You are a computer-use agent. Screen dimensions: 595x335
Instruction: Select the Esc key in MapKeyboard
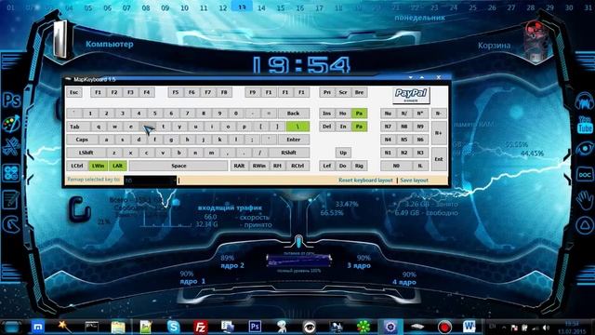(74, 92)
